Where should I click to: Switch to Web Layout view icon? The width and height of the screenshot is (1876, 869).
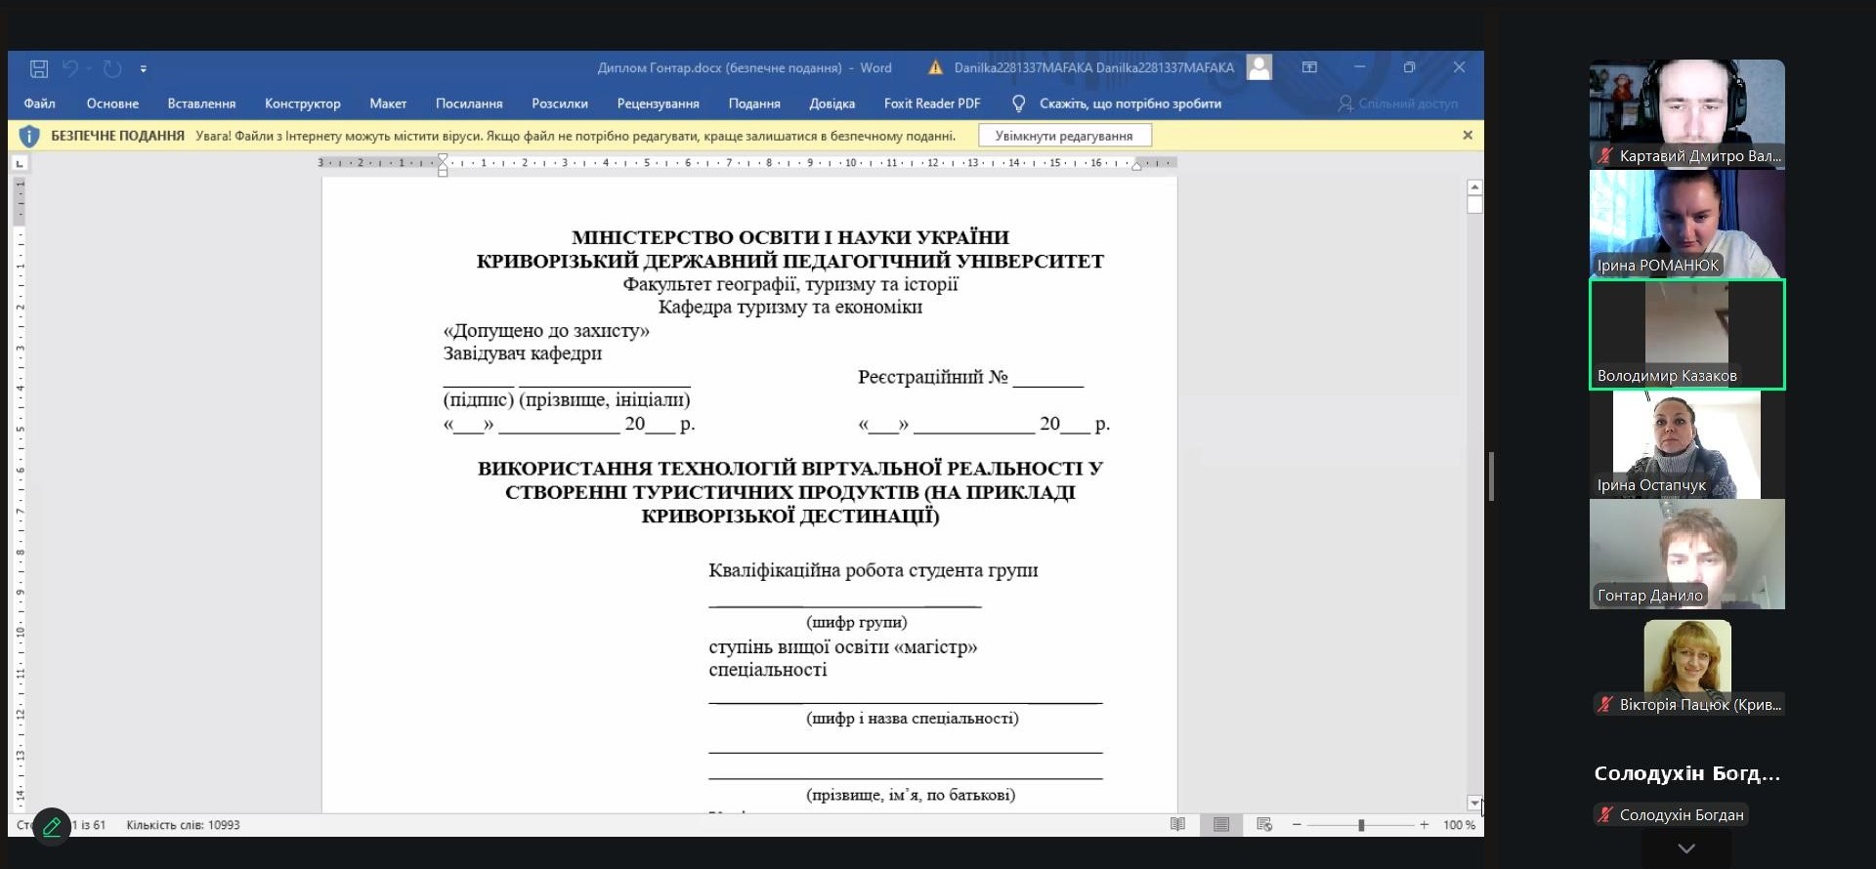1264,825
